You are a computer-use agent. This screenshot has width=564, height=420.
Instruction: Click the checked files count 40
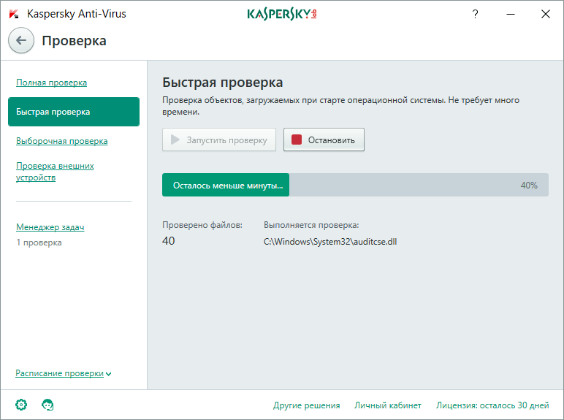tap(168, 240)
